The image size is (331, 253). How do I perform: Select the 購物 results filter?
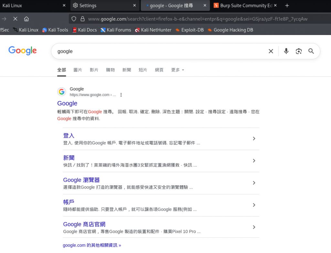[110, 70]
